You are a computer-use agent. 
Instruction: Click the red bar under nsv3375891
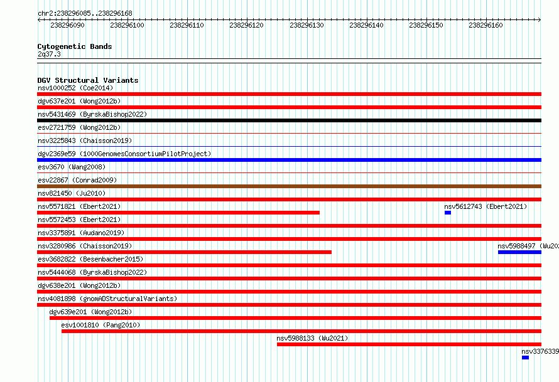click(289, 239)
